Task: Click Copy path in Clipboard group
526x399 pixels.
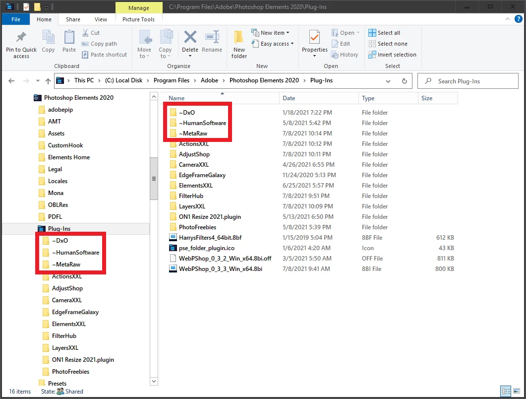Action: 99,44
